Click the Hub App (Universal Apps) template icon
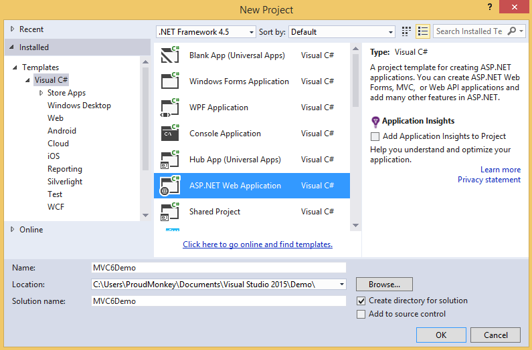The image size is (532, 350). [170, 159]
